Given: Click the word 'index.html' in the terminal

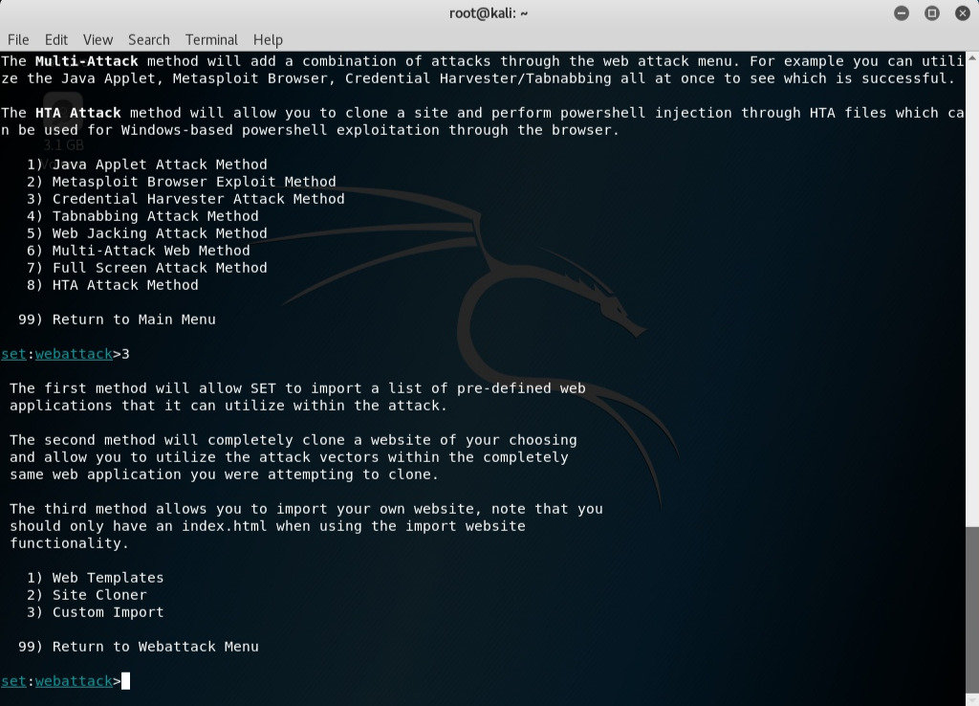Looking at the screenshot, I should pos(224,526).
